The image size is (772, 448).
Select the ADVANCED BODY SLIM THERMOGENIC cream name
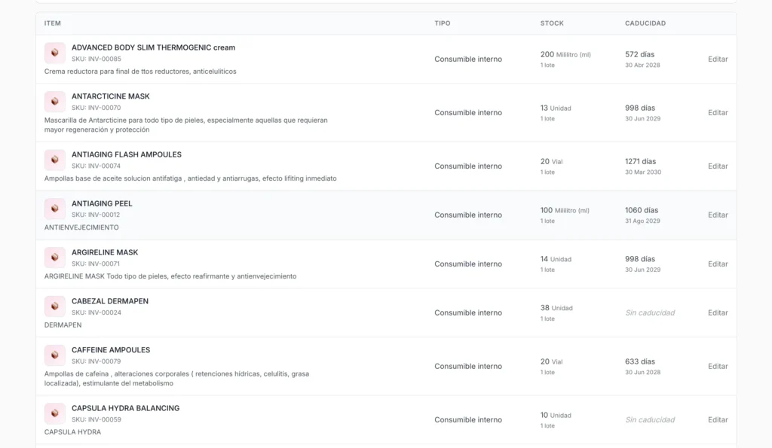click(153, 47)
